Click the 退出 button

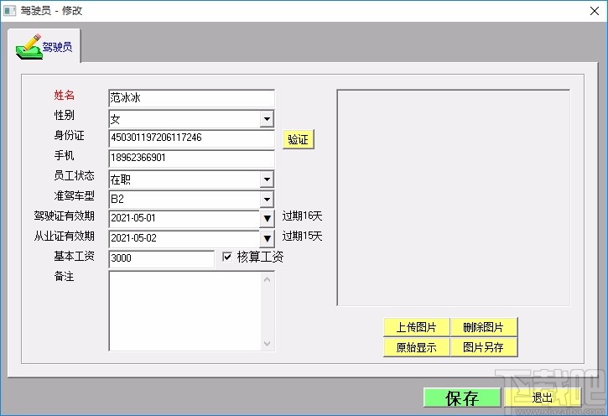pyautogui.click(x=542, y=398)
